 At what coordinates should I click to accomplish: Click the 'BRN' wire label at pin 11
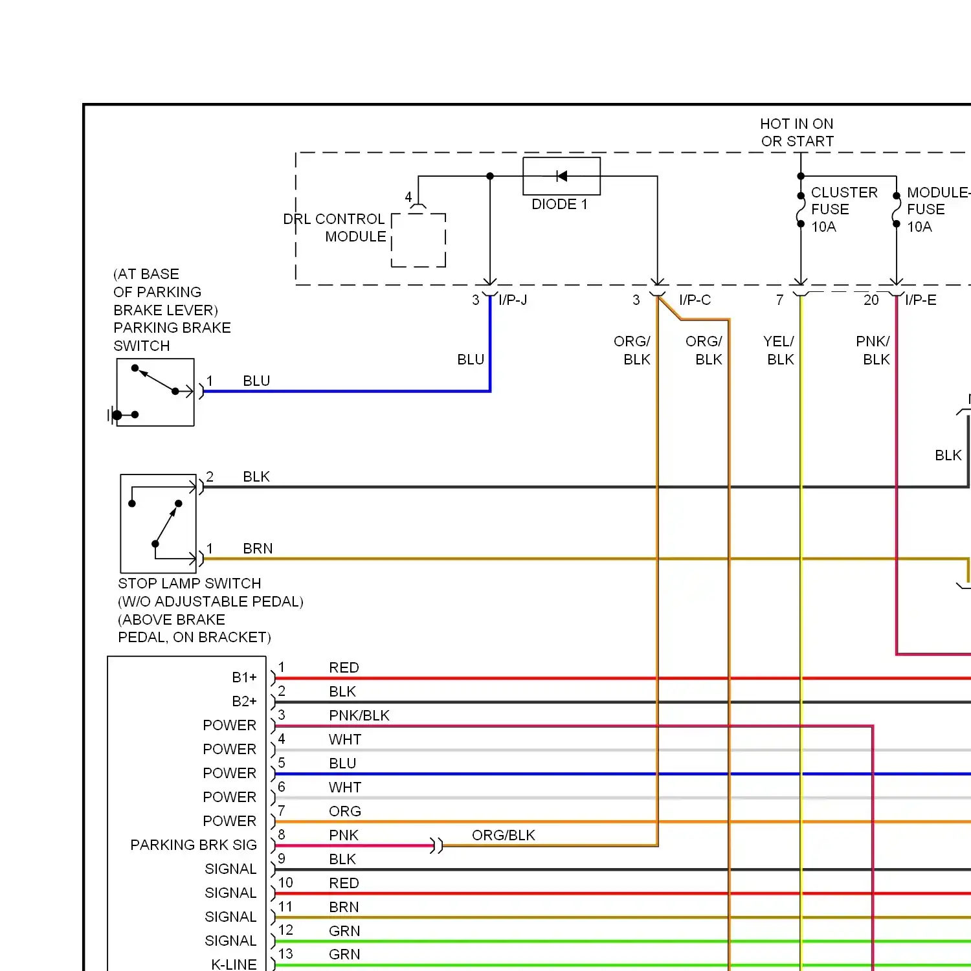(344, 907)
